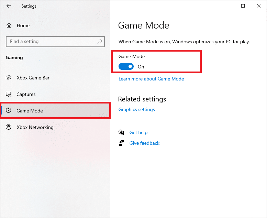Click the back arrow icon
The height and width of the screenshot is (218, 267).
point(9,6)
